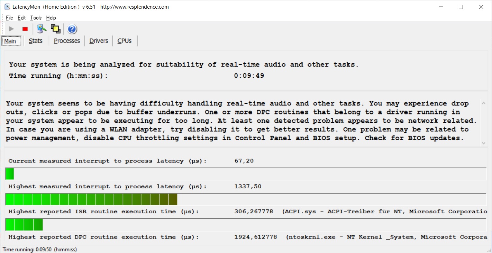Open the File menu
Viewport: 492px width, 253px height.
[9, 18]
